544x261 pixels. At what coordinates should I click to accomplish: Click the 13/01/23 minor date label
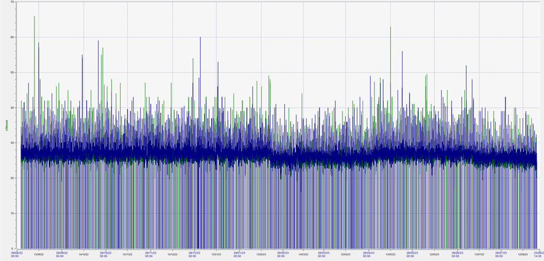pos(217,254)
